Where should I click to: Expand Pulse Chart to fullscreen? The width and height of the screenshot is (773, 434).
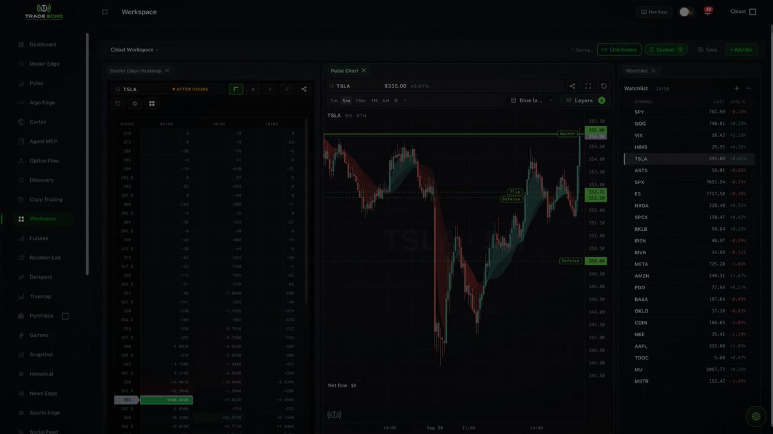[588, 86]
